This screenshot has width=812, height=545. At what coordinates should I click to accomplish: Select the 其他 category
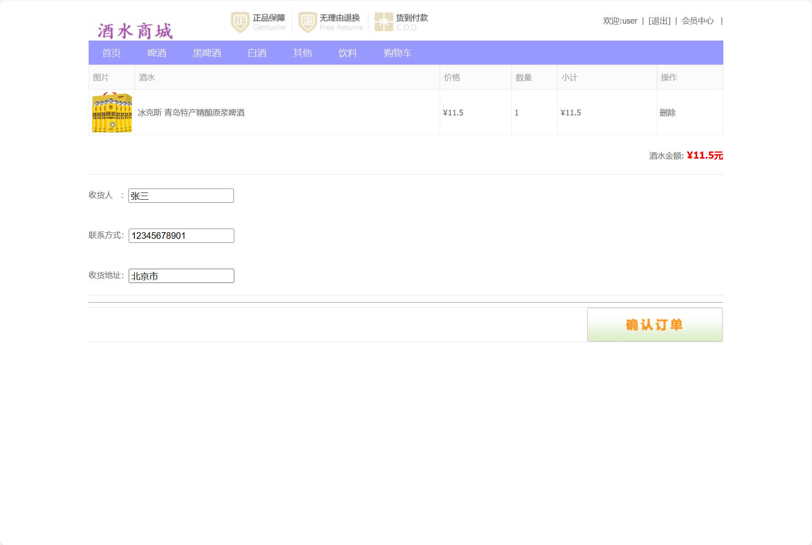[302, 53]
